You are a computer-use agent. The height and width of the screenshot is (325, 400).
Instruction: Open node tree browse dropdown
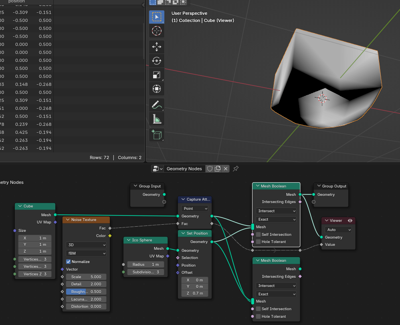click(x=158, y=169)
